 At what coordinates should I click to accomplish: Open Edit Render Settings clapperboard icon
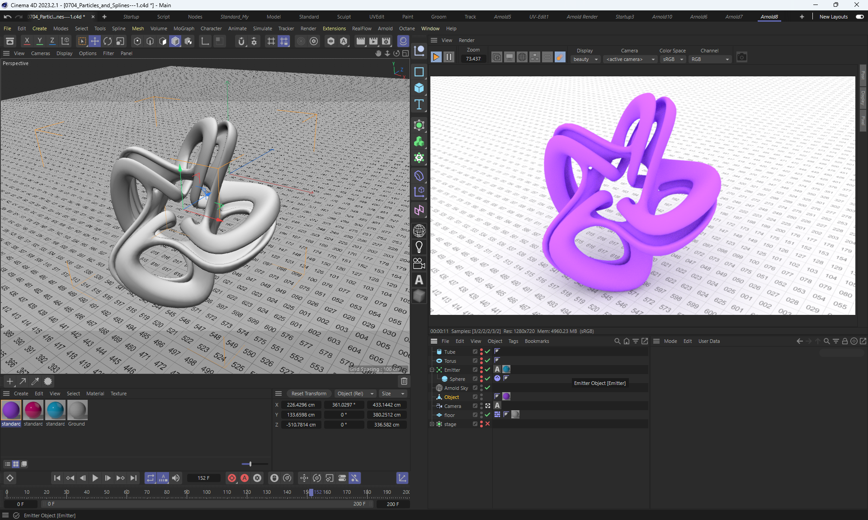[x=386, y=42]
